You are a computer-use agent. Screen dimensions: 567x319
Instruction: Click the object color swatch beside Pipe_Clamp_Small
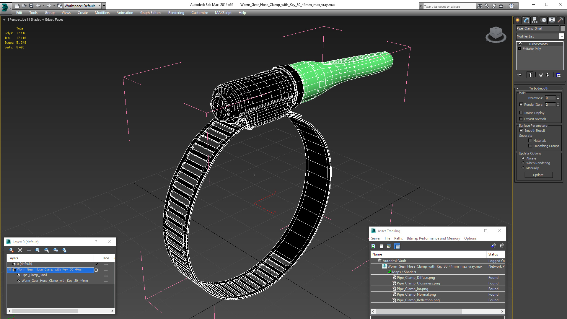(563, 28)
